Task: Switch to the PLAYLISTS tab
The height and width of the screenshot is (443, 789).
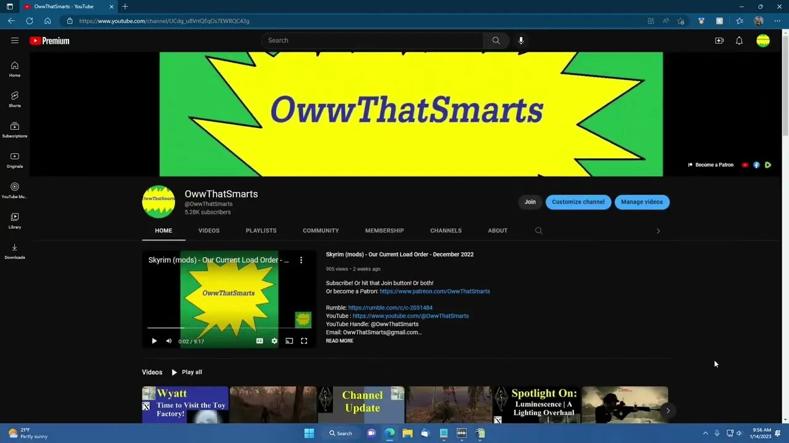Action: pos(261,231)
